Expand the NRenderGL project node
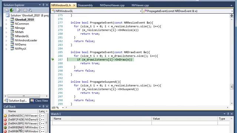The image size is (237, 133). 6,36
